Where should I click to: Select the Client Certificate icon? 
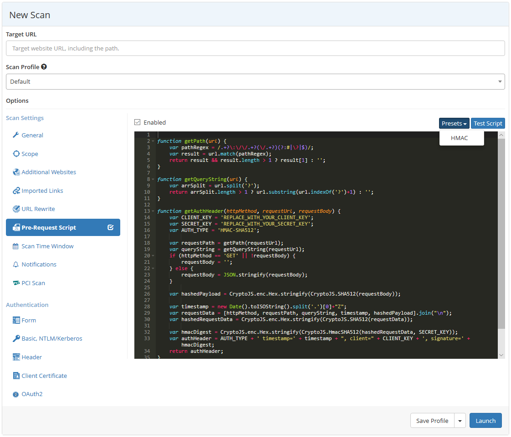click(x=16, y=376)
